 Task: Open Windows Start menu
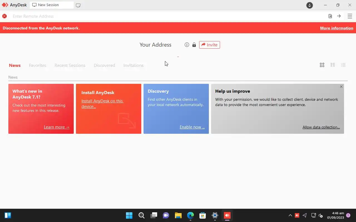pyautogui.click(x=129, y=215)
